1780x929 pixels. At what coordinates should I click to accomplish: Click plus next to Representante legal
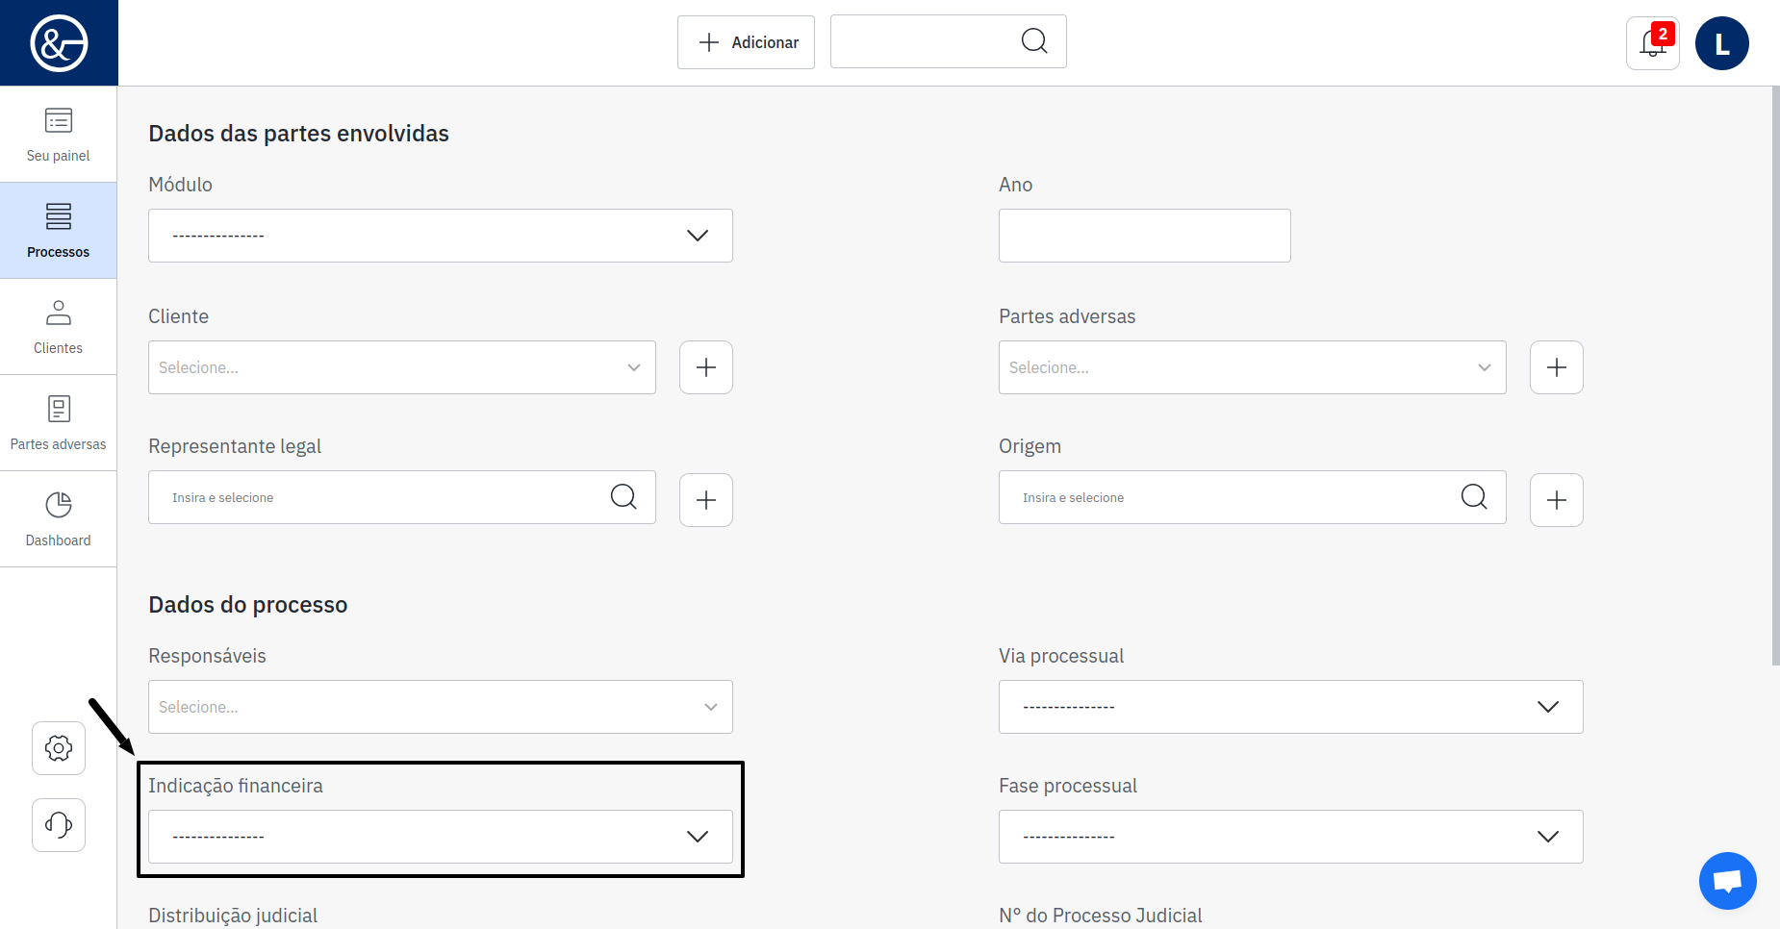coord(706,500)
